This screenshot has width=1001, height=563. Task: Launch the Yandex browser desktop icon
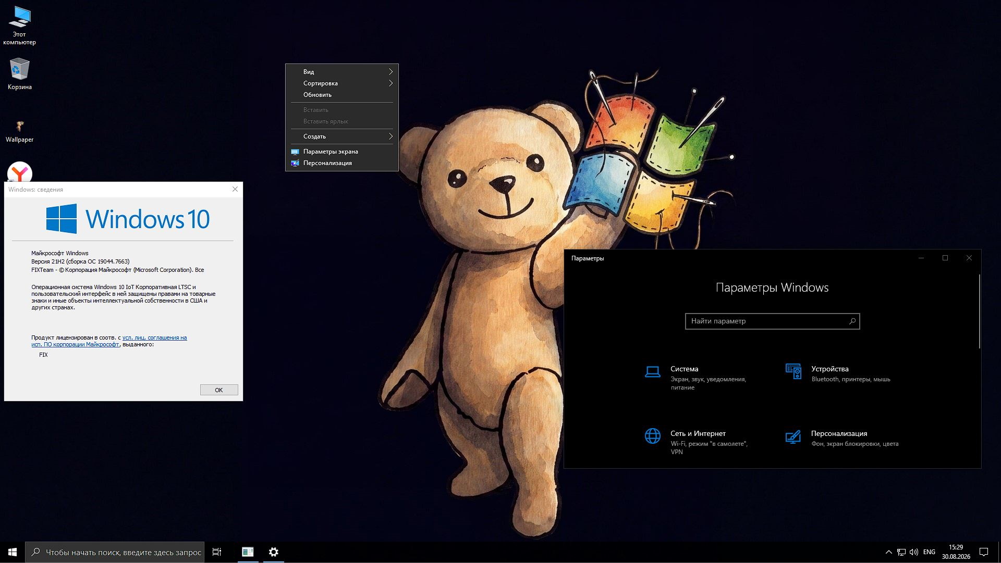point(20,172)
